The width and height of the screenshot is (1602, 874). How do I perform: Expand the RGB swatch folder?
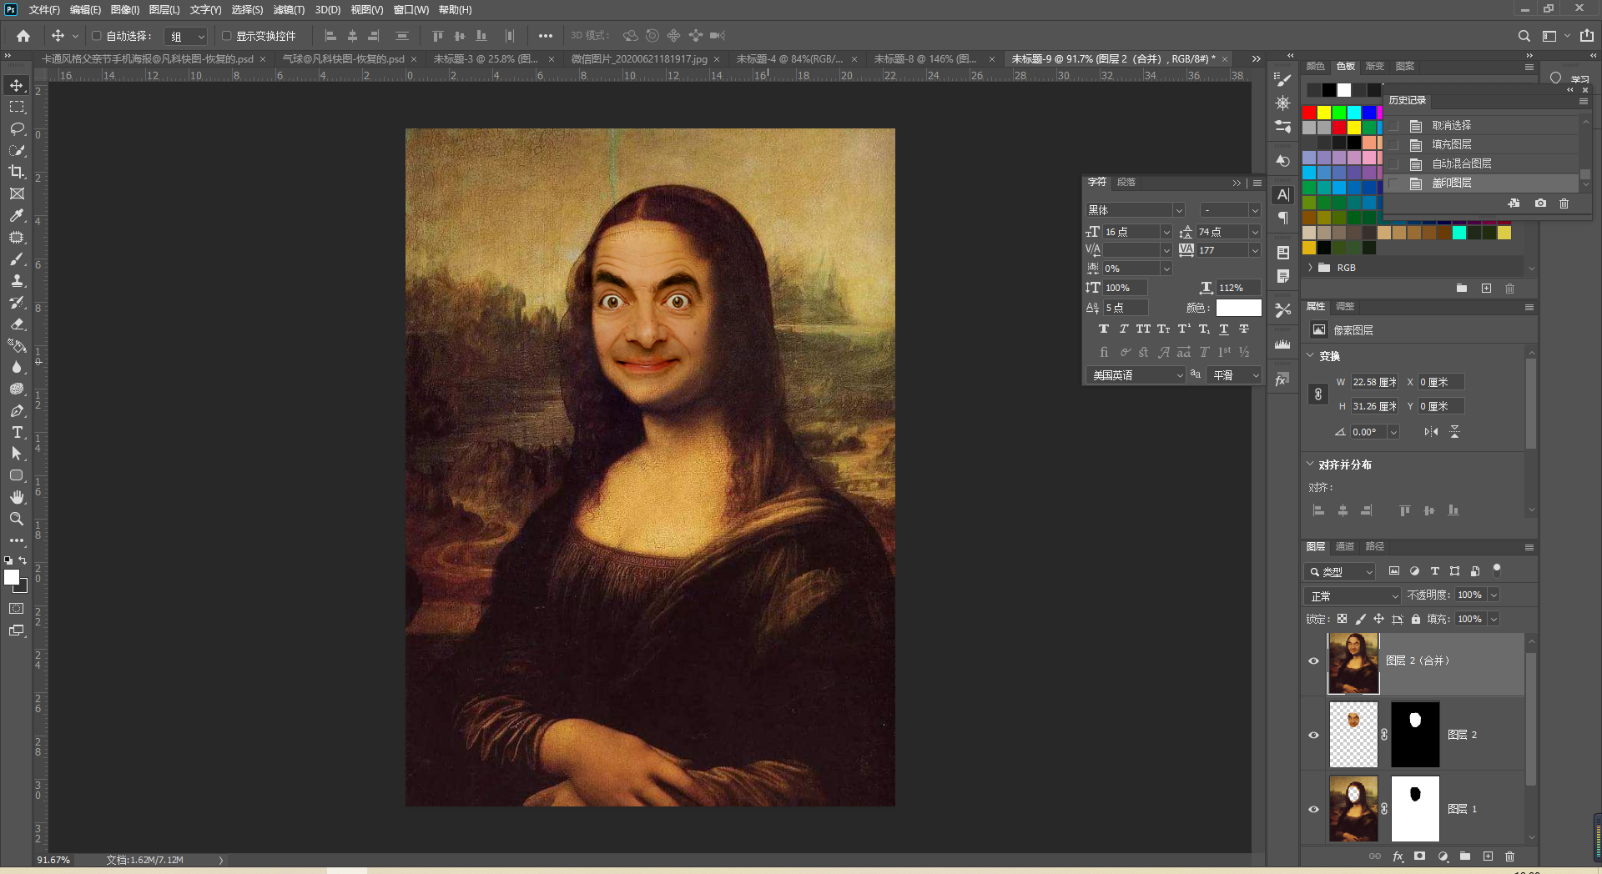1311,268
